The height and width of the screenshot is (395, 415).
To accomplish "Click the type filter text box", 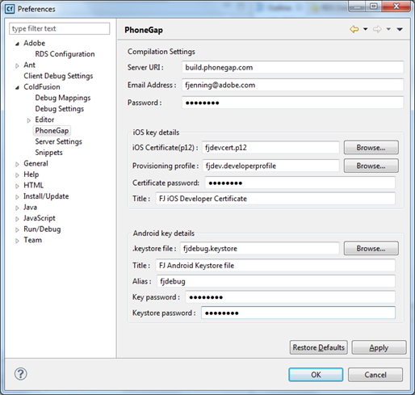I will point(60,28).
